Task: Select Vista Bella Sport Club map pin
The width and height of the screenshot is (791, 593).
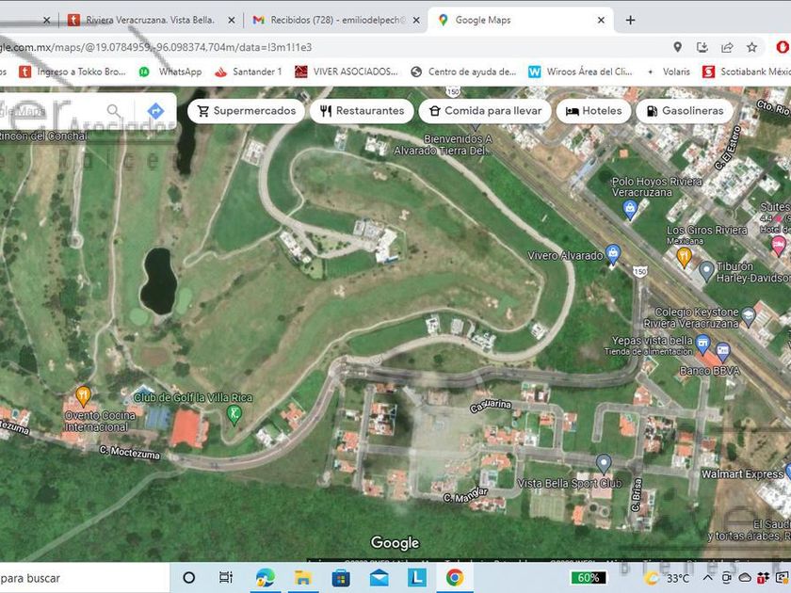Action: (604, 463)
